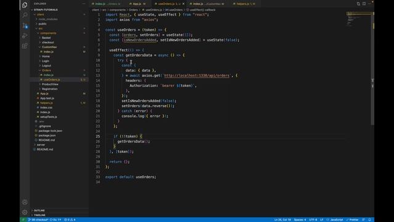The height and width of the screenshot is (222, 394).
Task: Open App.js in the file tree
Action: 44,94
